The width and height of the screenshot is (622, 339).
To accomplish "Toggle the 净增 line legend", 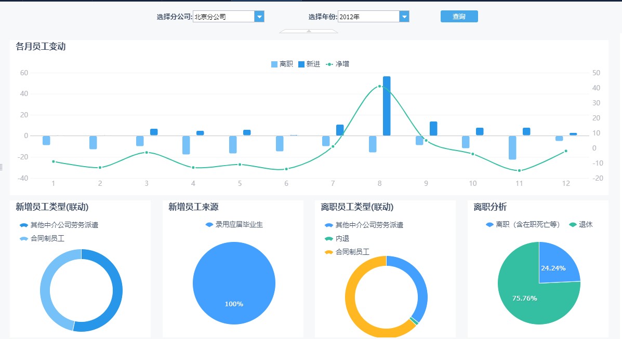I will pyautogui.click(x=337, y=64).
